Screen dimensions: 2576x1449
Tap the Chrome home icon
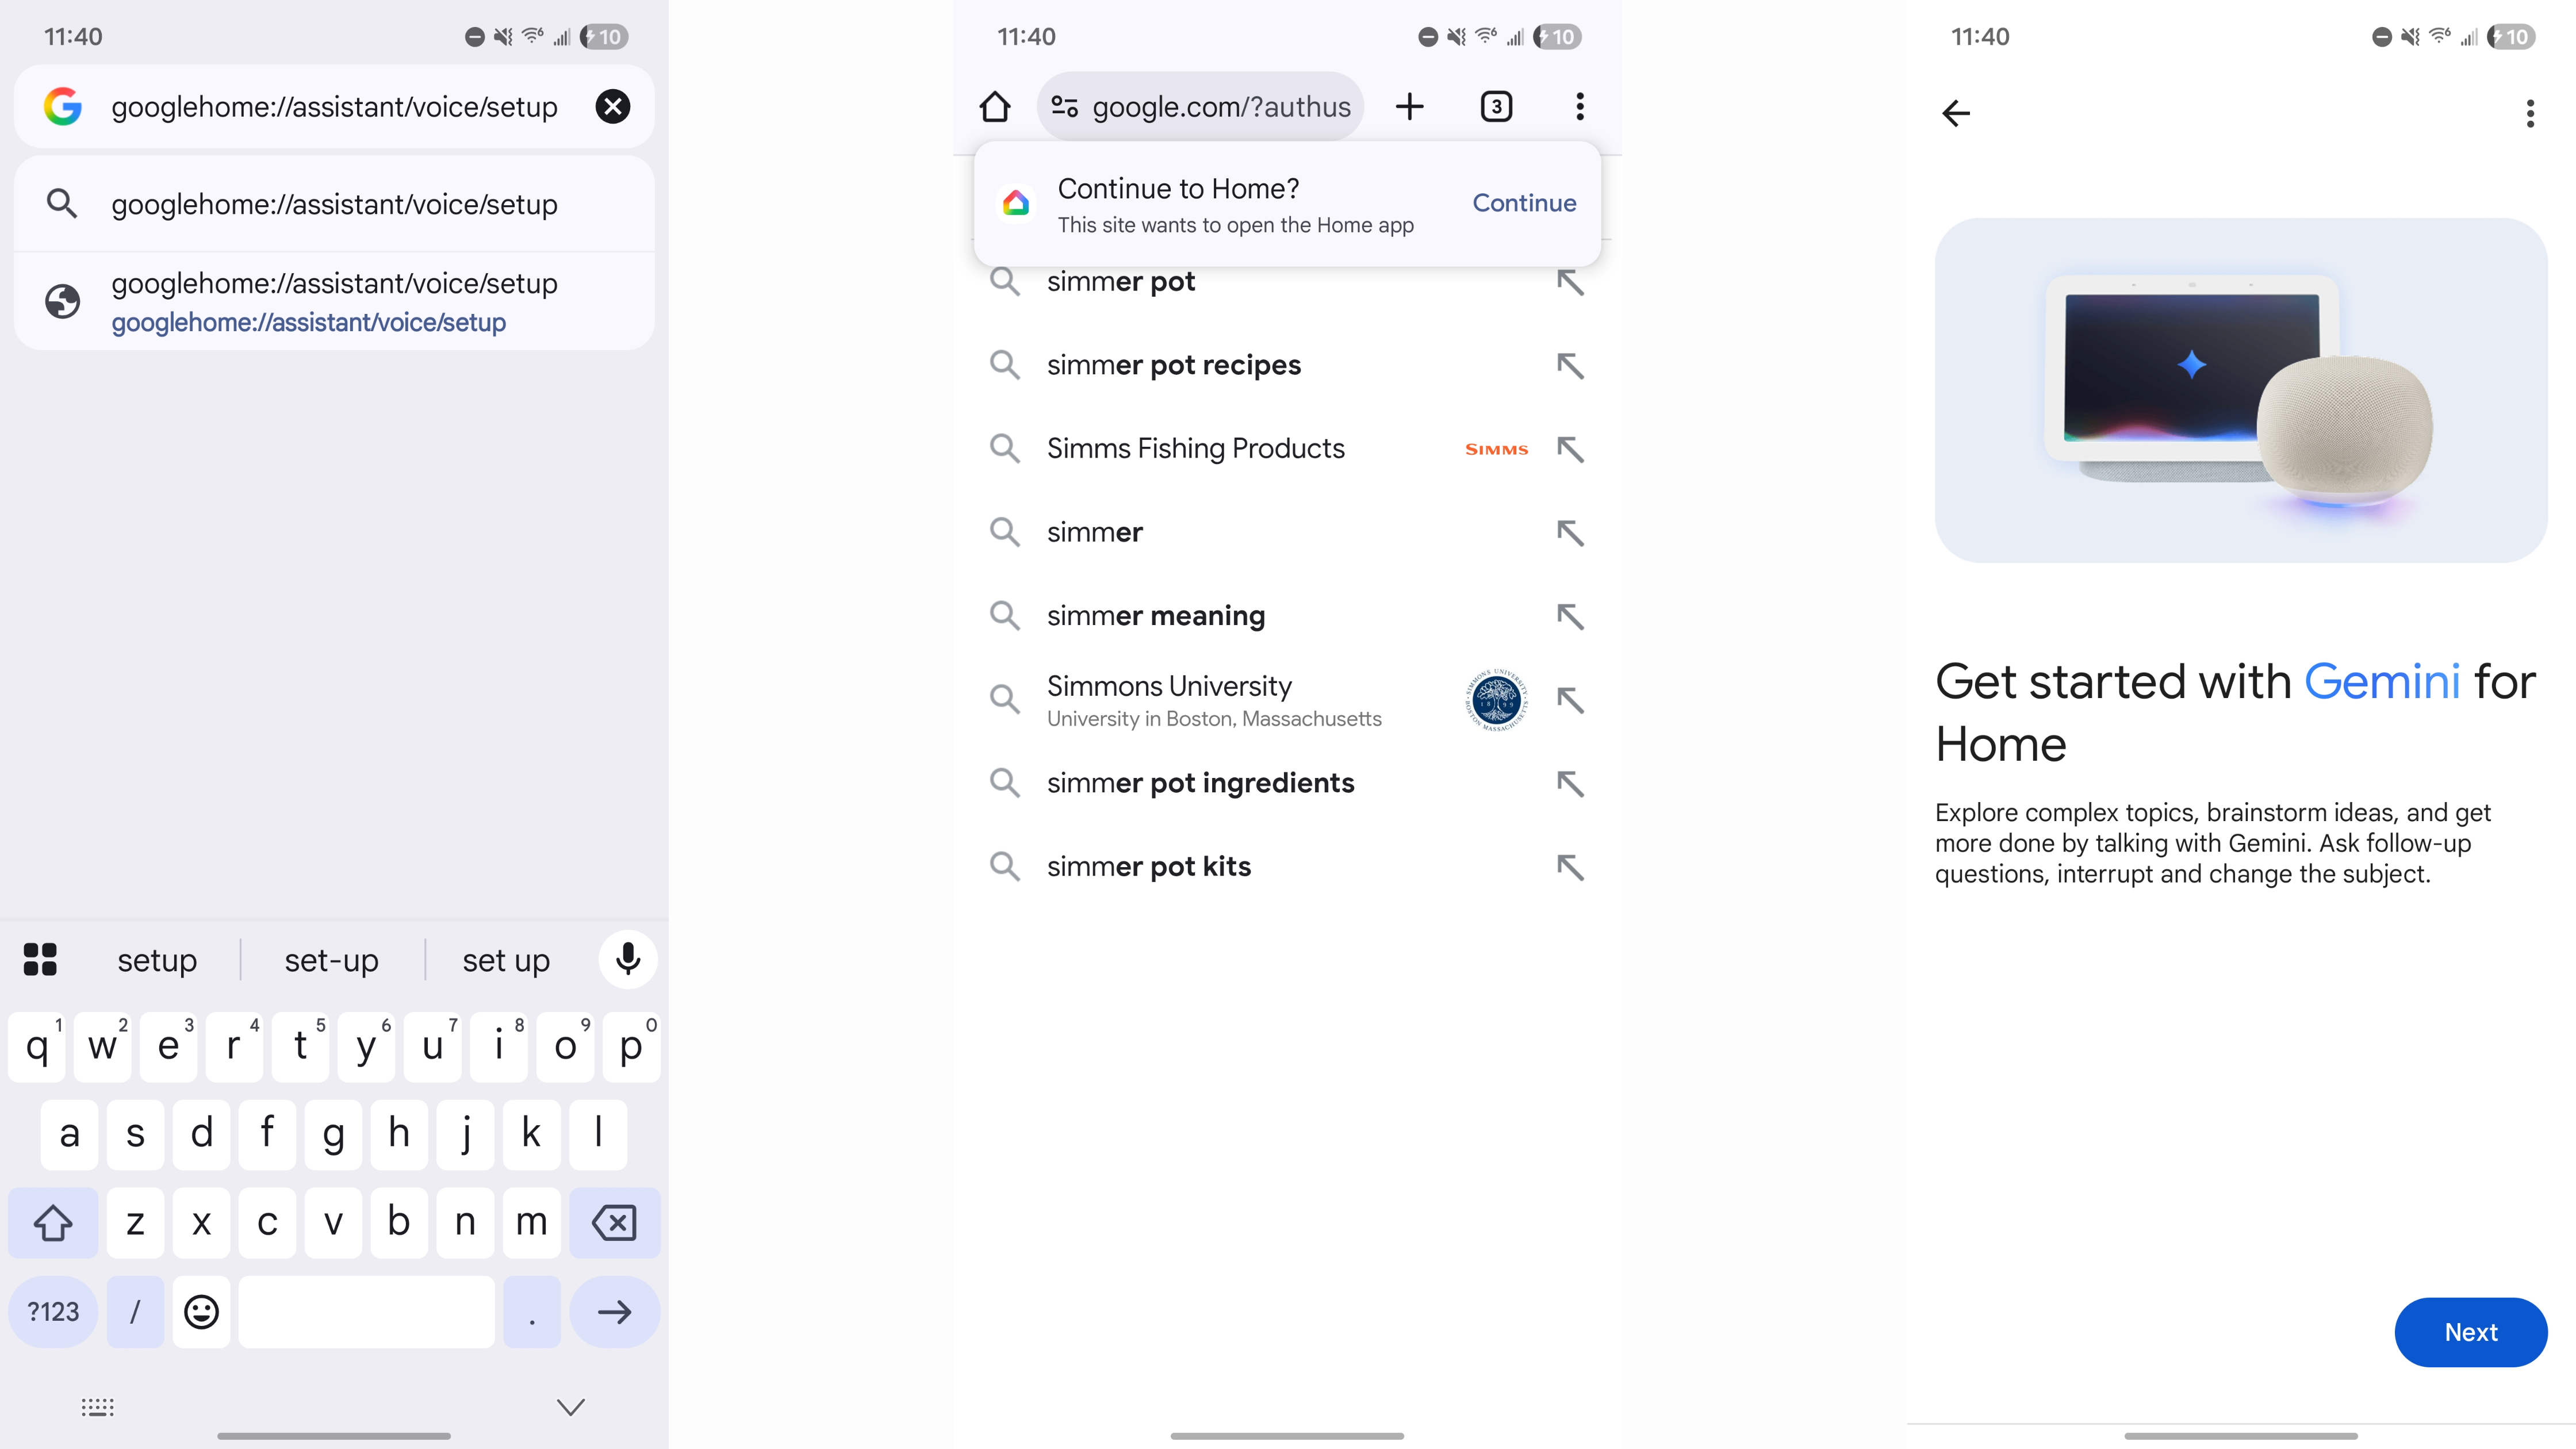coord(995,107)
